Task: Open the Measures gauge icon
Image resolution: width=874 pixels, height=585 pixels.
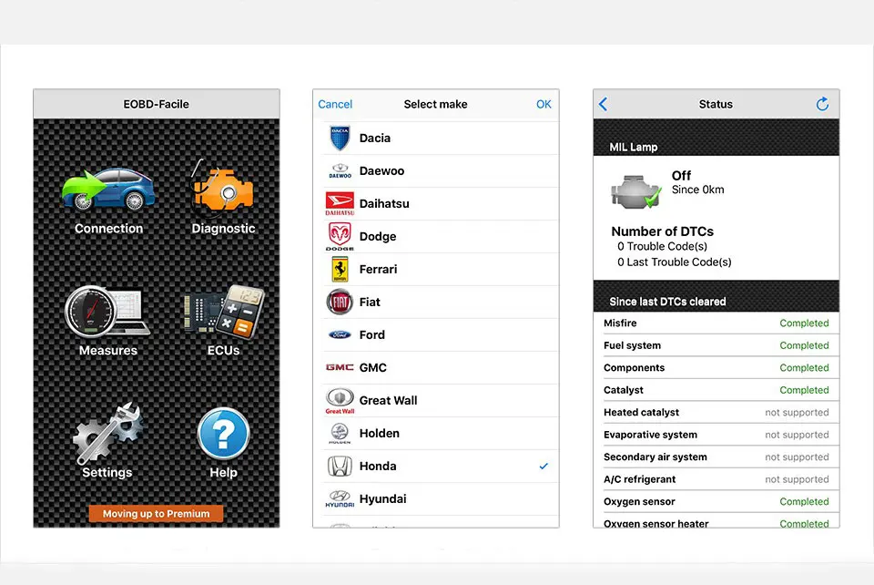Action: [107, 313]
